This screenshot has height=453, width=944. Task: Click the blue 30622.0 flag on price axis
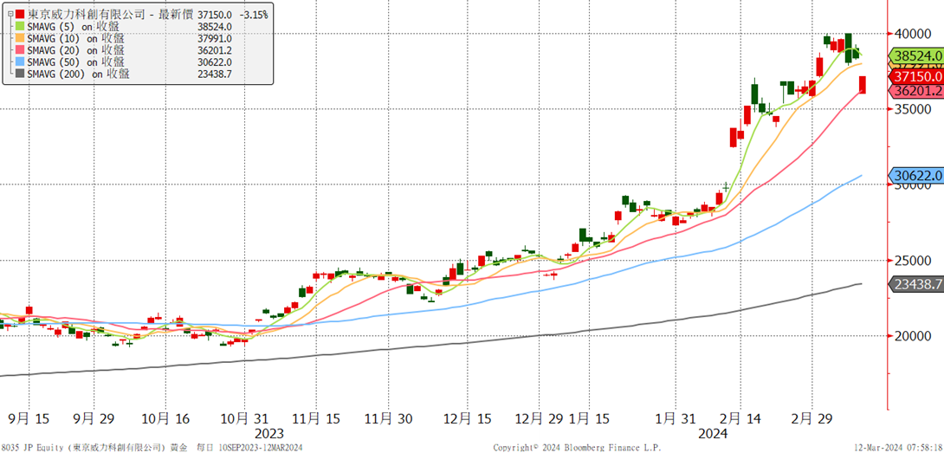[x=915, y=175]
